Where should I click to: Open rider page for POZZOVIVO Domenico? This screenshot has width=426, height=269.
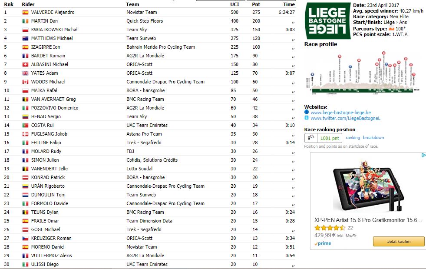coord(55,108)
